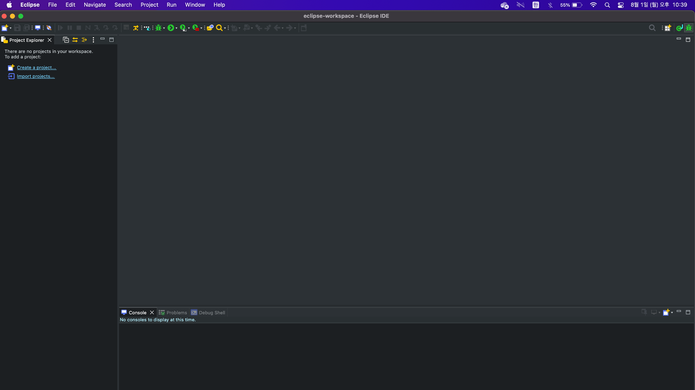Click the New wizard icon in toolbar

click(5, 28)
